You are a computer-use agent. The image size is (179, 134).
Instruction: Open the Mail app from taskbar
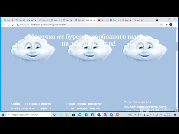[x=80, y=115]
